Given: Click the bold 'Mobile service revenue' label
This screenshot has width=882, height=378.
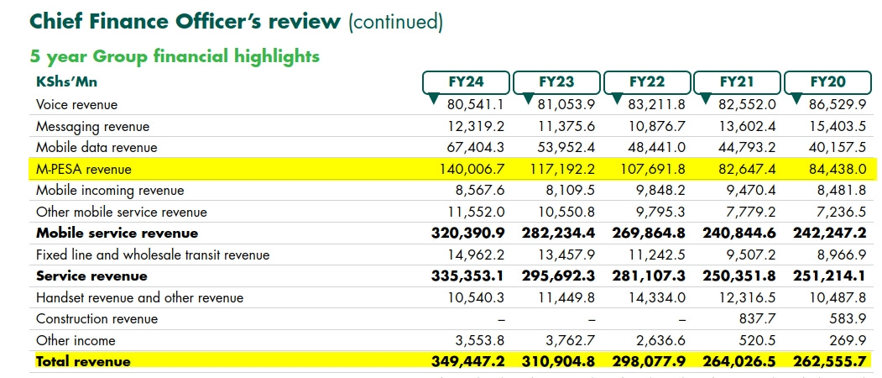Looking at the screenshot, I should (x=117, y=234).
